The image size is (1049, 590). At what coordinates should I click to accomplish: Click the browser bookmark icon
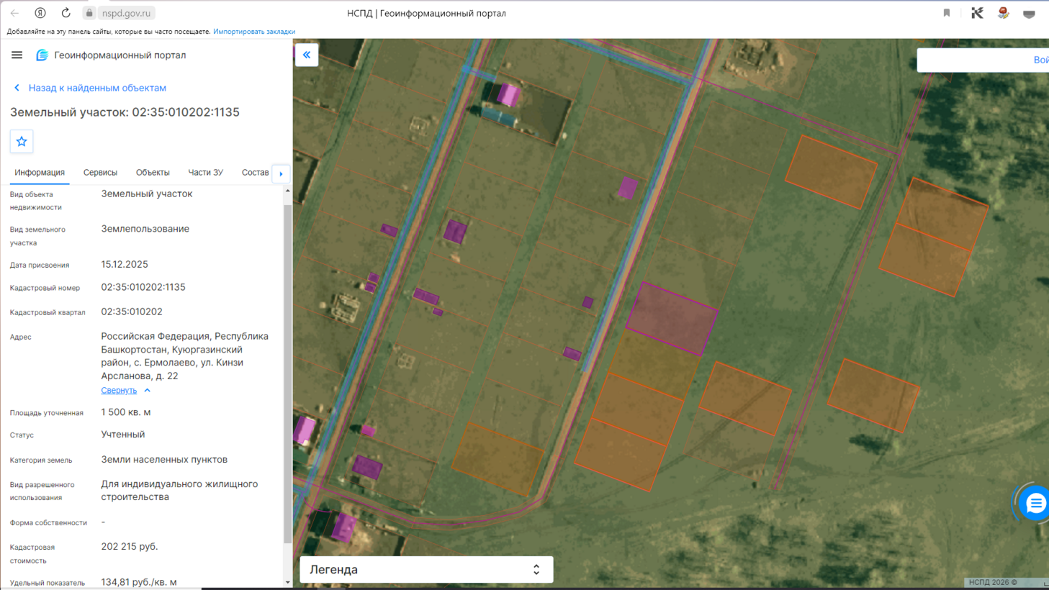point(947,13)
